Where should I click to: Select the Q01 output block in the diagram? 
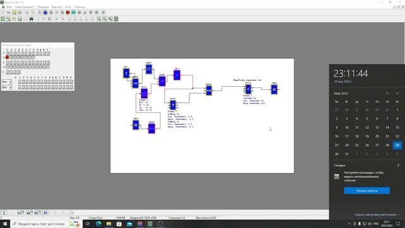pyautogui.click(x=177, y=75)
